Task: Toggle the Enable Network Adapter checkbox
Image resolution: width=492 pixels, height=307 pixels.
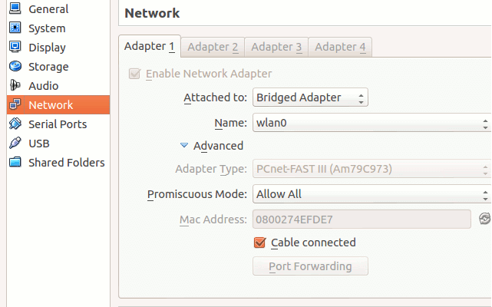Action: coord(135,74)
